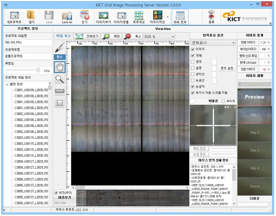Click the application icon in title bar
The width and height of the screenshot is (276, 216).
point(6,5)
